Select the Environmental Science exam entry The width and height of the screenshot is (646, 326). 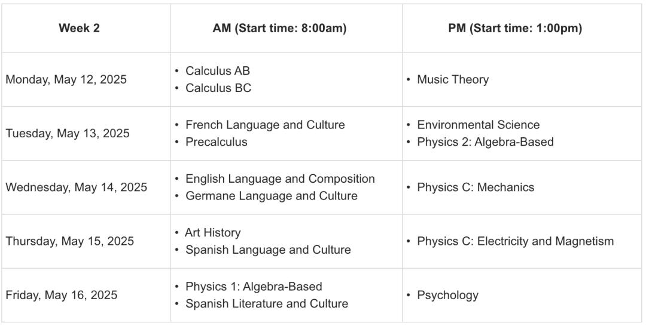pyautogui.click(x=478, y=125)
